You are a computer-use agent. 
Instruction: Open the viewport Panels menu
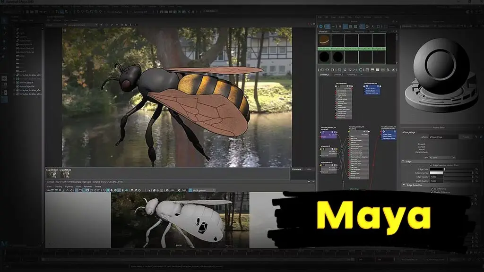[x=98, y=187]
